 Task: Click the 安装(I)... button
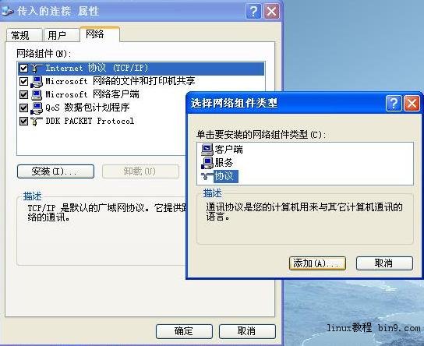coord(55,171)
